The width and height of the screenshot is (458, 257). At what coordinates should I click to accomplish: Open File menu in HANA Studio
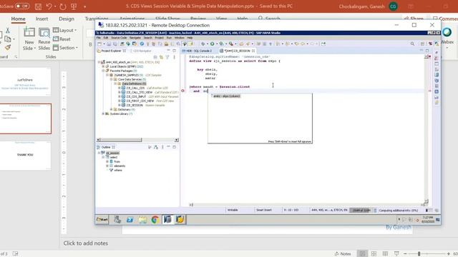99,38
